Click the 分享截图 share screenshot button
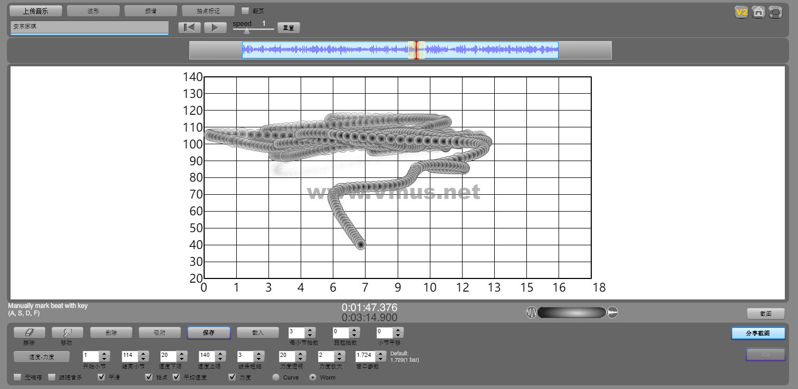 point(758,333)
